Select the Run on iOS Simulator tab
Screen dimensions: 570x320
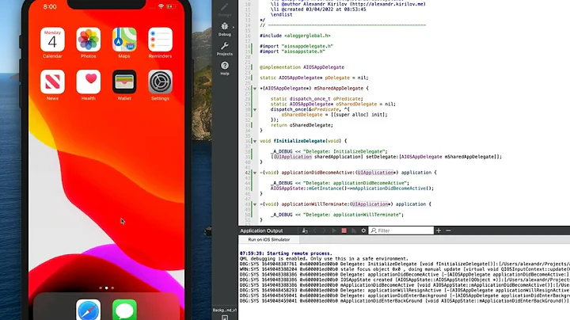click(x=269, y=240)
